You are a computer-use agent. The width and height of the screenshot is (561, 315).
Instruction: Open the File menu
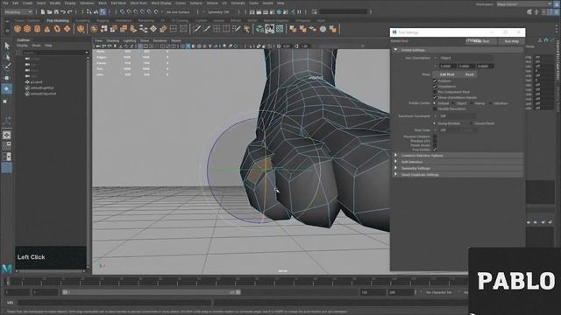(5, 3)
